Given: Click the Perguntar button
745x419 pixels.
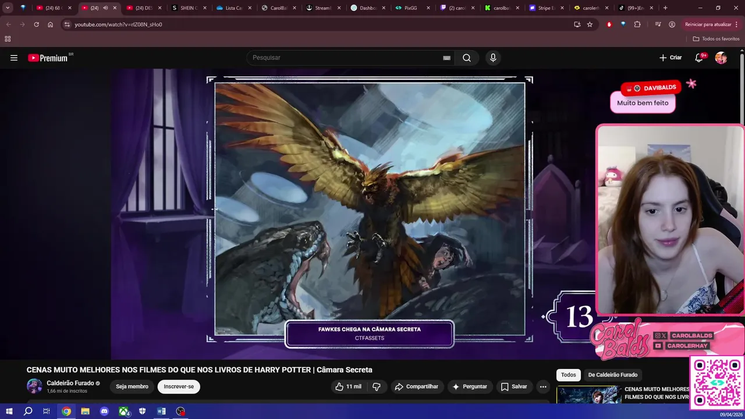Looking at the screenshot, I should click(470, 386).
